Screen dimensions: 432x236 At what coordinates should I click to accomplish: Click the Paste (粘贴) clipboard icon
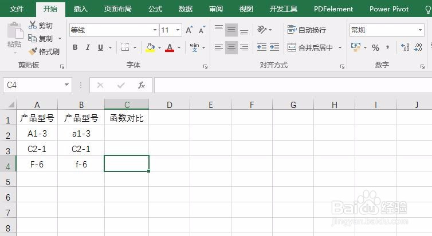(x=15, y=31)
